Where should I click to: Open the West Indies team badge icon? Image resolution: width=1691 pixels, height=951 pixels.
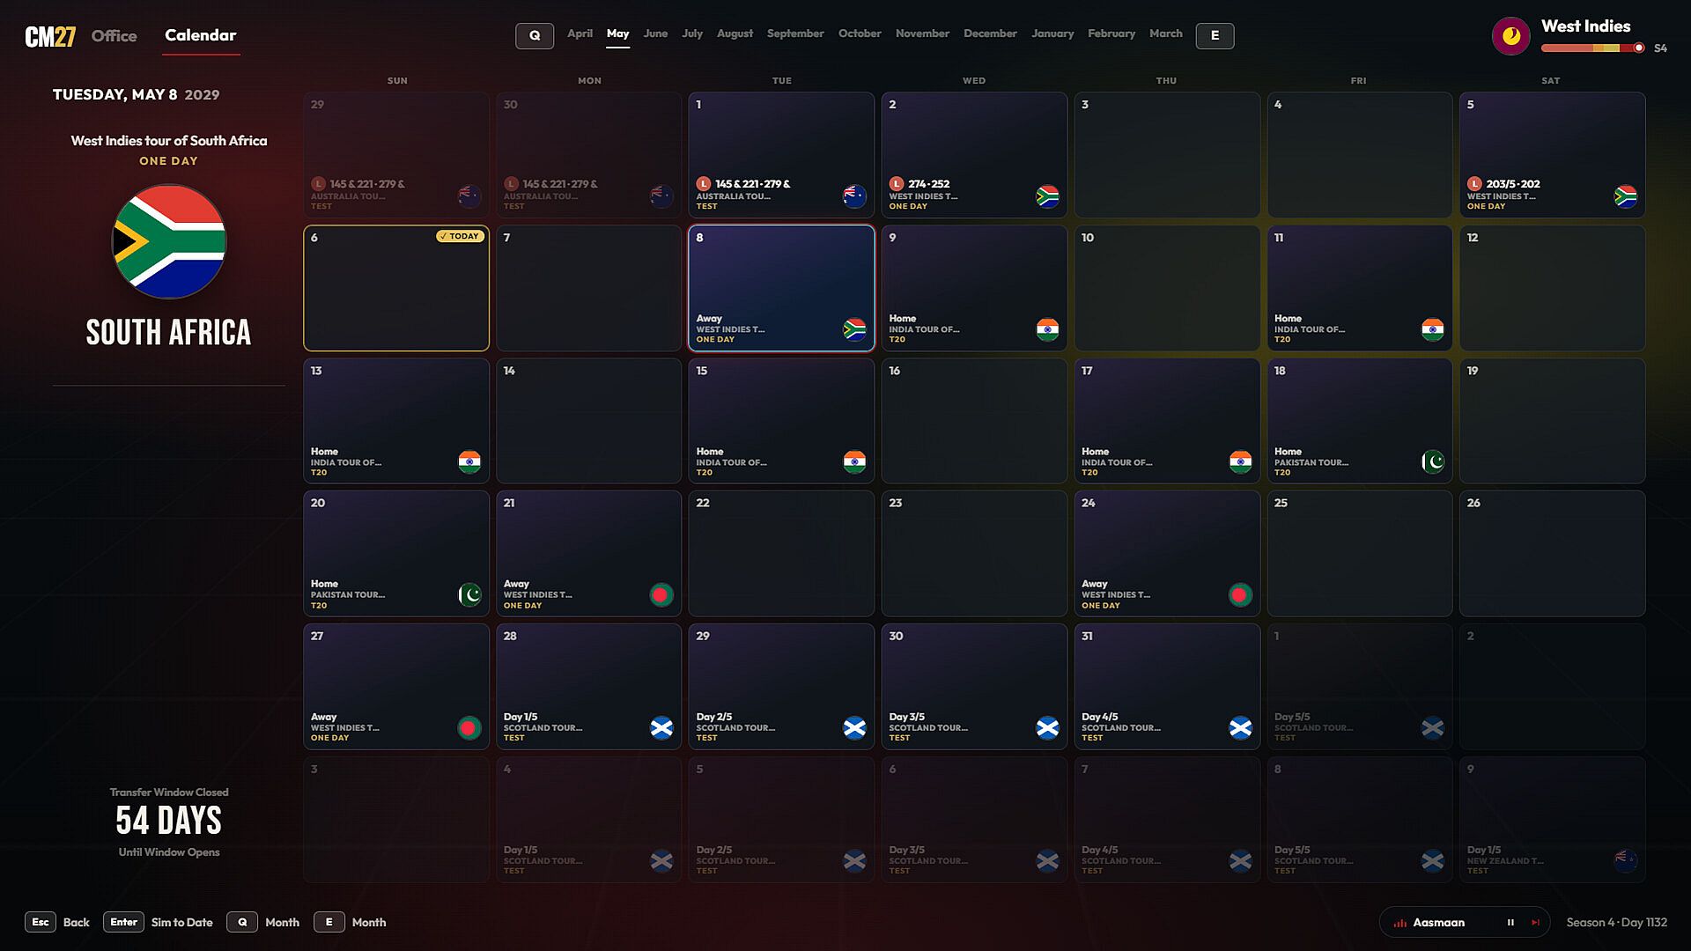1511,36
